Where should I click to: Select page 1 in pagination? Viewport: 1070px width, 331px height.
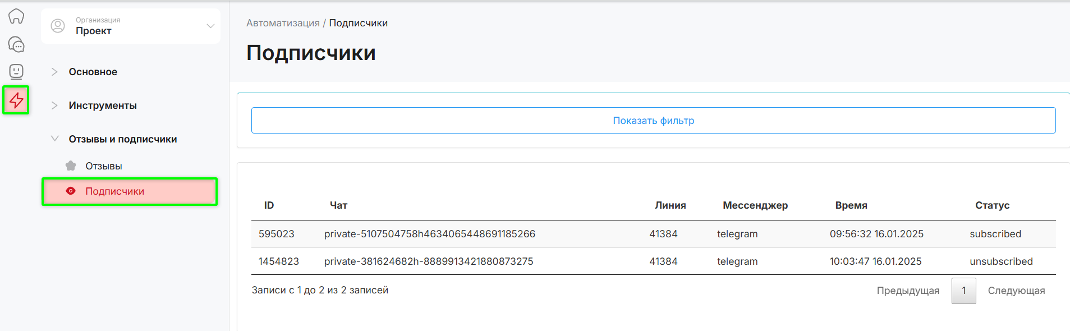coord(964,291)
